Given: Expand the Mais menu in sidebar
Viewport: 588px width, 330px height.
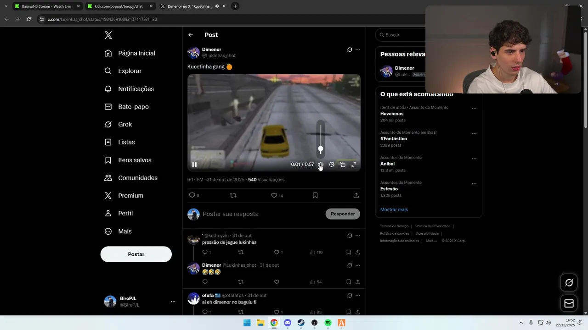Looking at the screenshot, I should point(118,231).
